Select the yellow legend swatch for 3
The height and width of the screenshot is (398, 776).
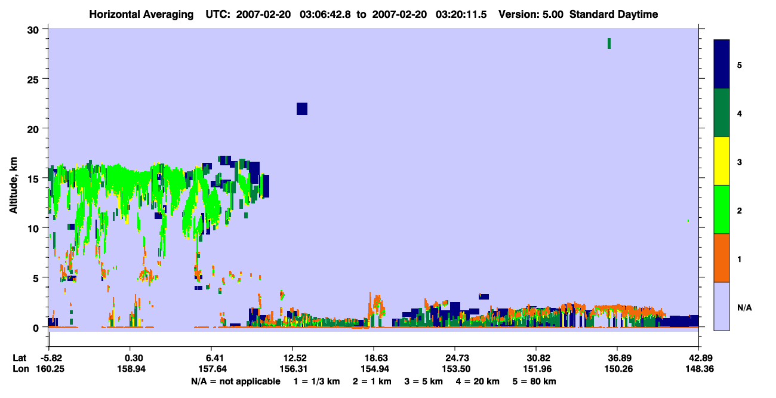pyautogui.click(x=722, y=161)
